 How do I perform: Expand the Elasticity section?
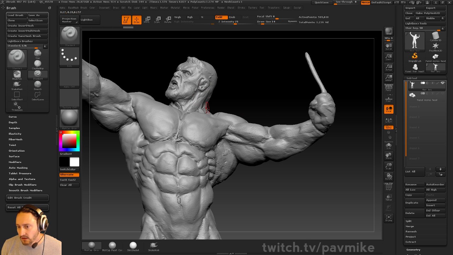tap(15, 134)
